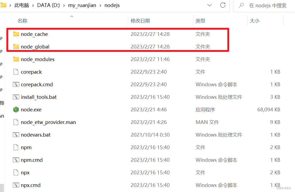This screenshot has width=295, height=192.
Task: Click the 2023/2/21 4:46 date cell
Action: tap(149, 110)
